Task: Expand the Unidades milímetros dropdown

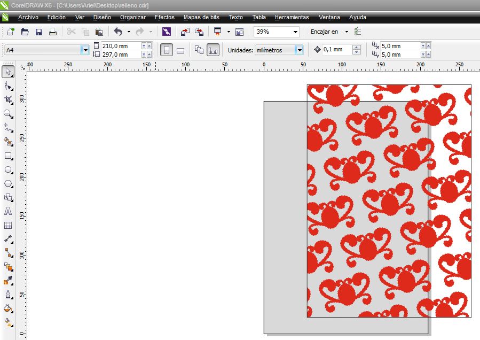Action: (300, 50)
